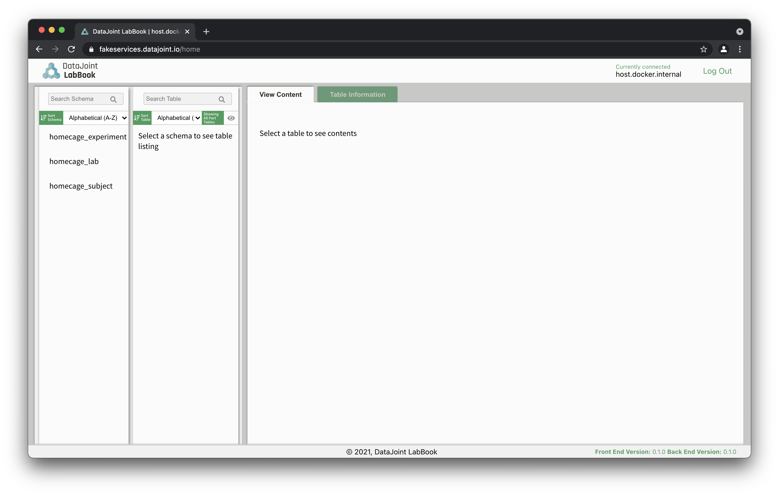Click the Log Out link
The image size is (779, 495).
[x=717, y=71]
